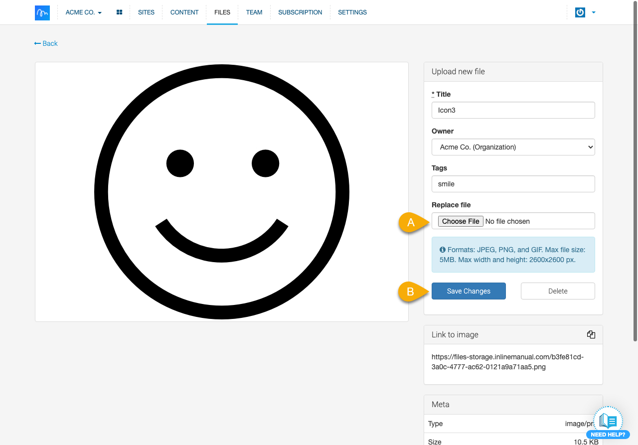Navigate to the Settings tab
This screenshot has height=445, width=638.
352,12
